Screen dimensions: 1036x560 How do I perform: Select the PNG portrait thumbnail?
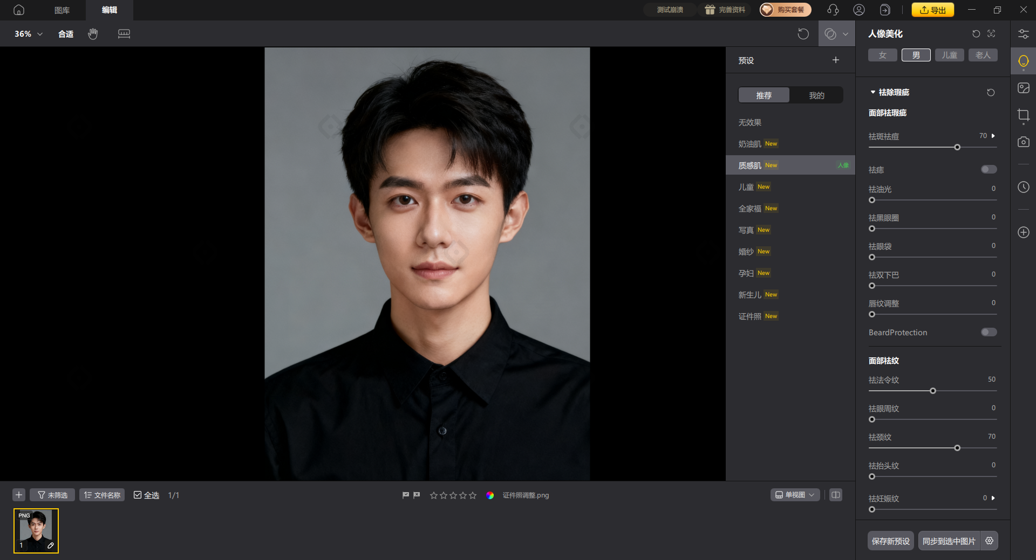[x=36, y=530]
